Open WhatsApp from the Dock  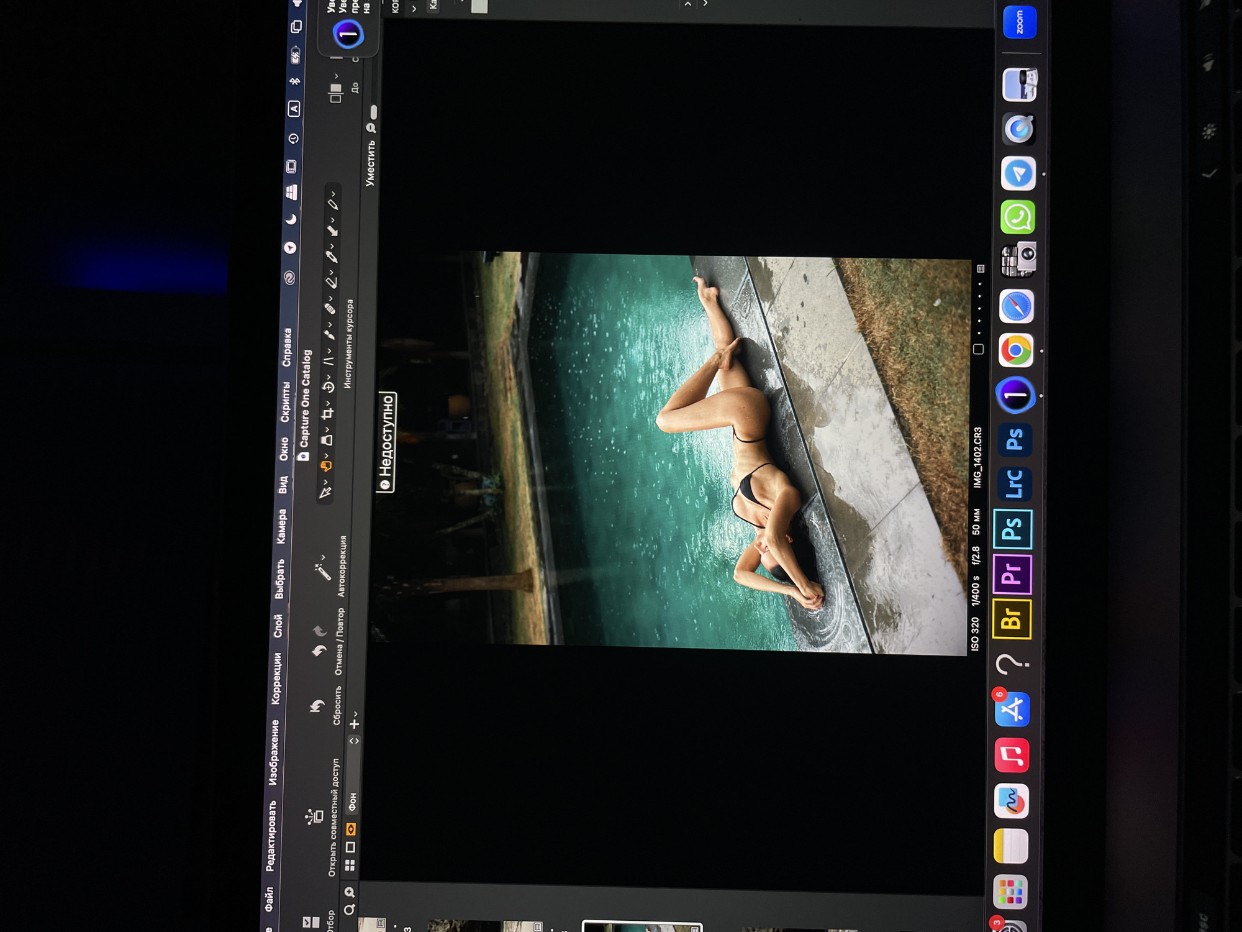pos(1018,217)
